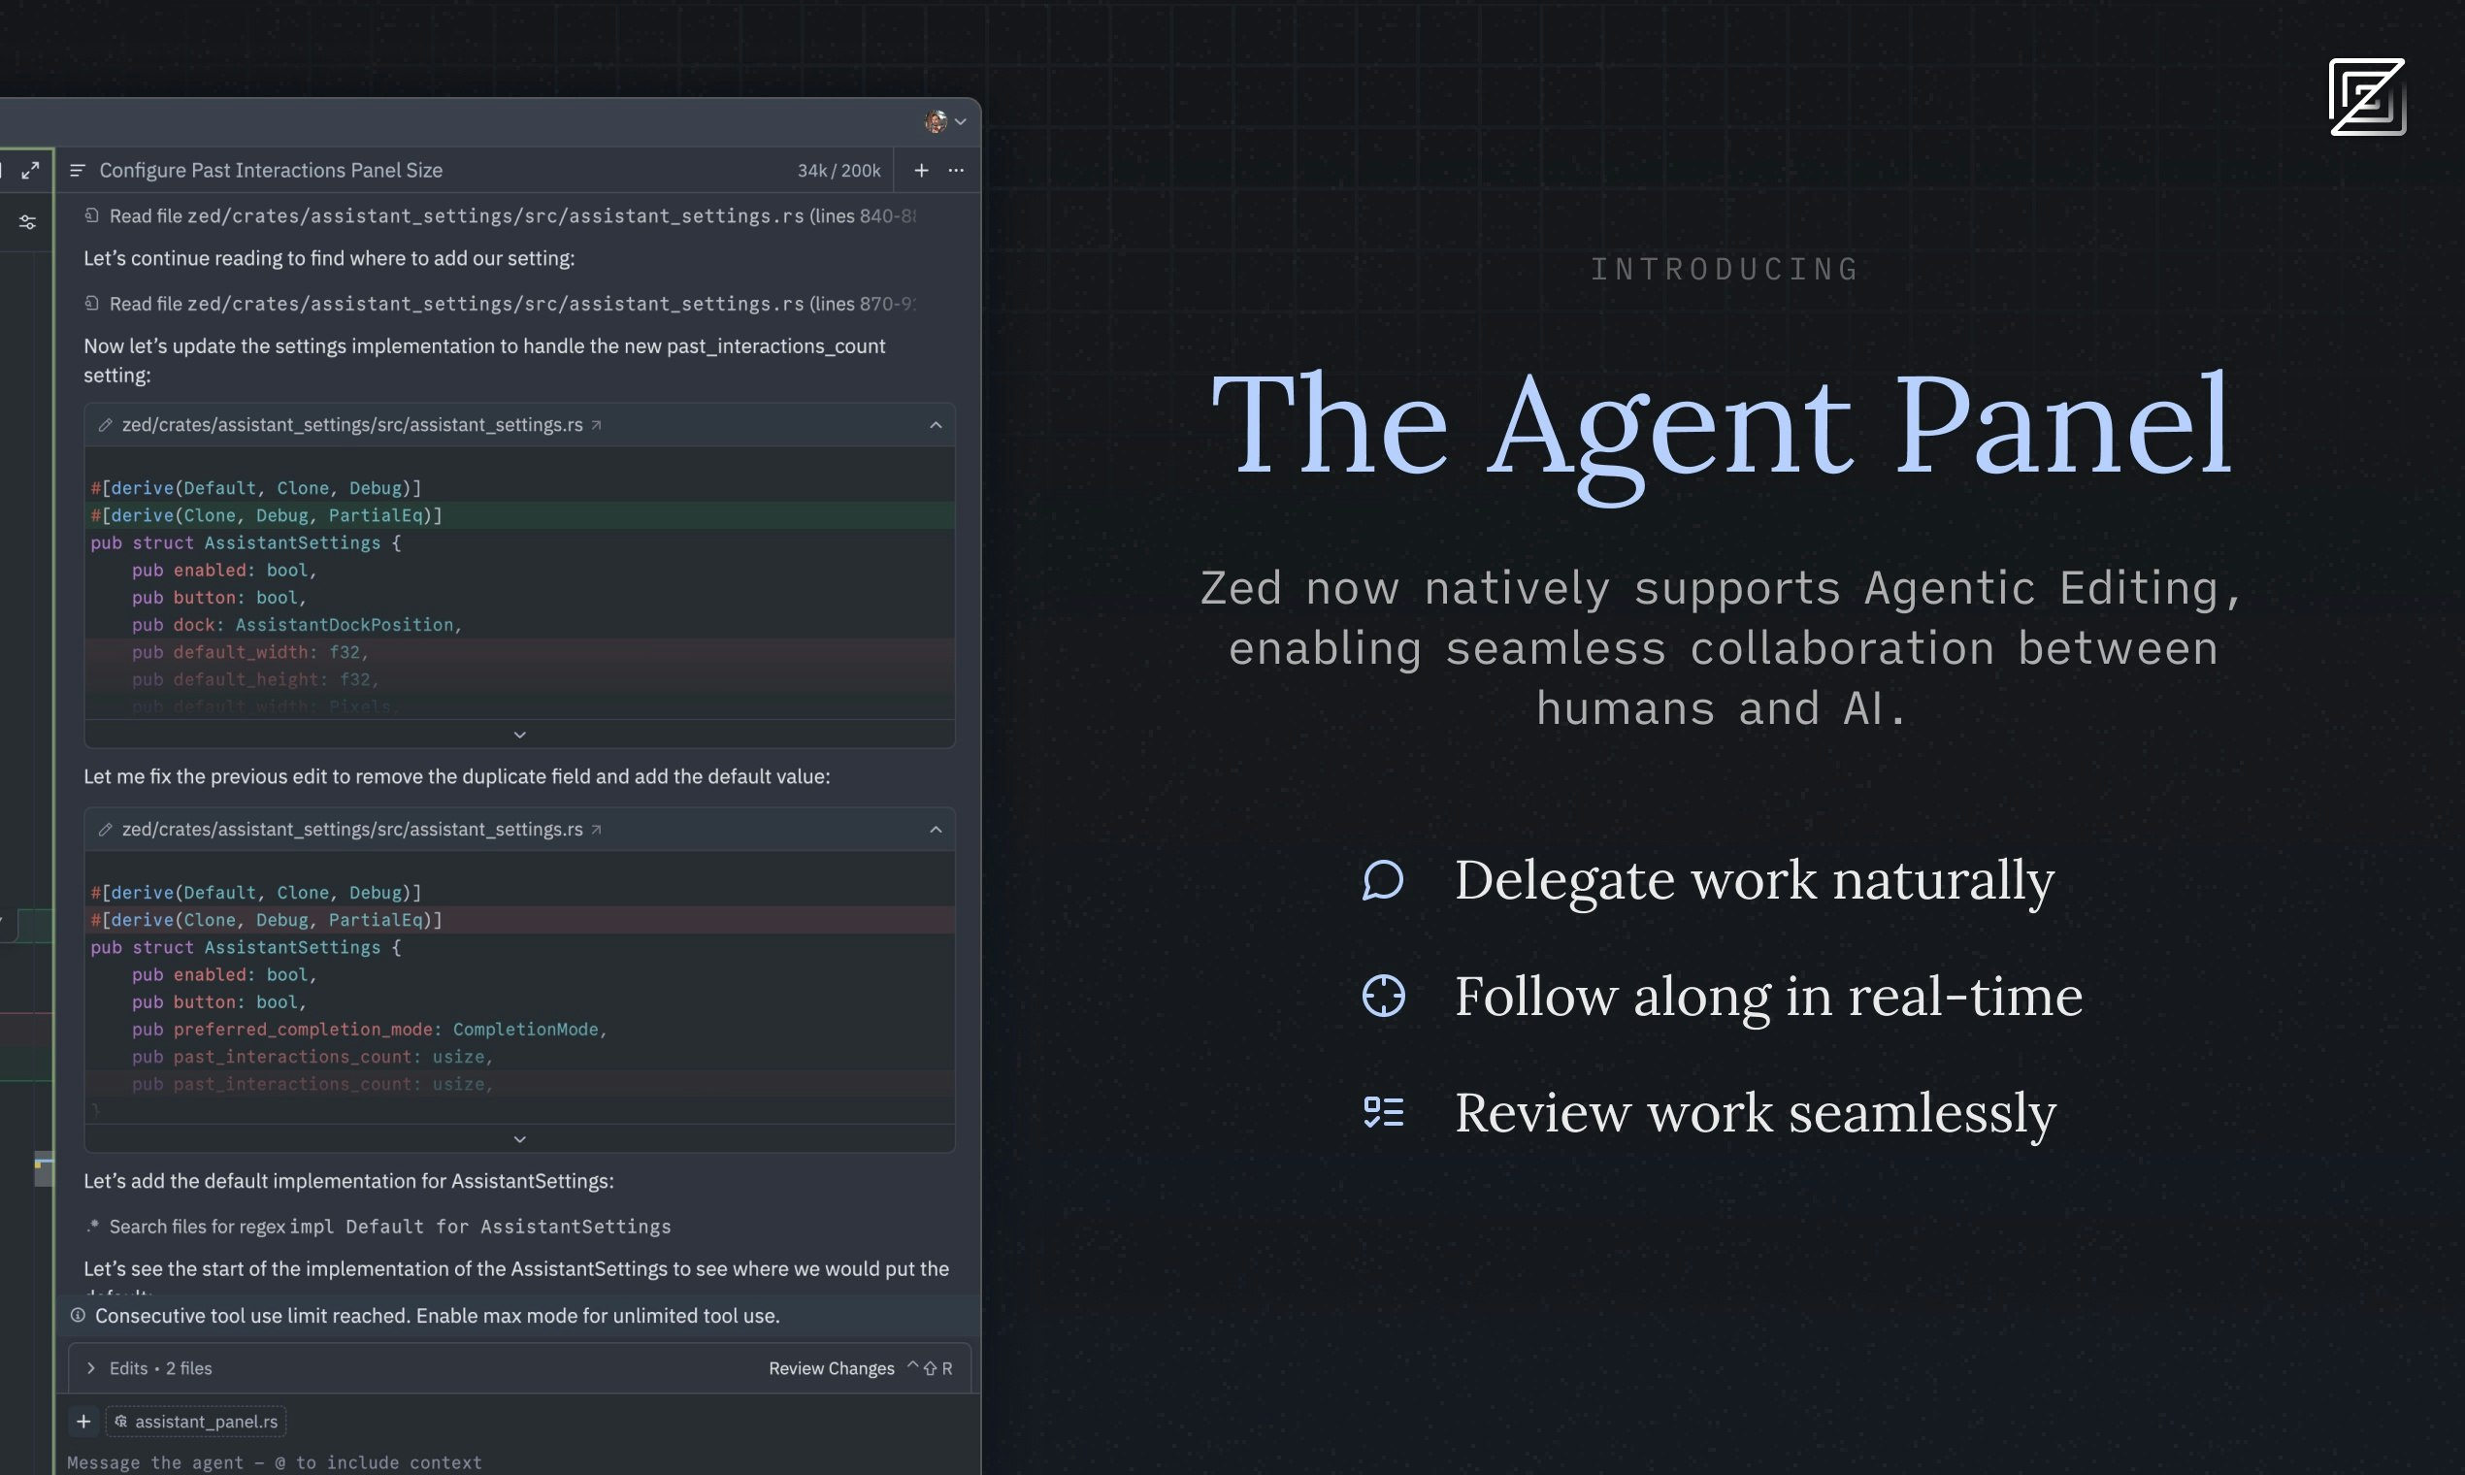2465x1475 pixels.
Task: Expand the Edits 2 files section
Action: coord(91,1368)
